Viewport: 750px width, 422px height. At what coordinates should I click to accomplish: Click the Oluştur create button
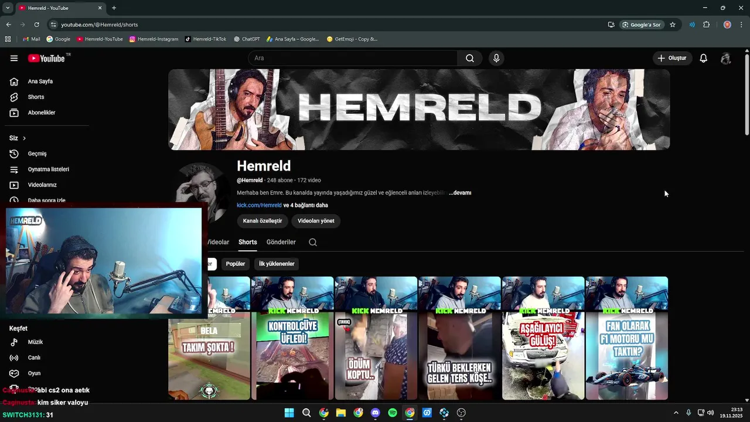tap(672, 58)
